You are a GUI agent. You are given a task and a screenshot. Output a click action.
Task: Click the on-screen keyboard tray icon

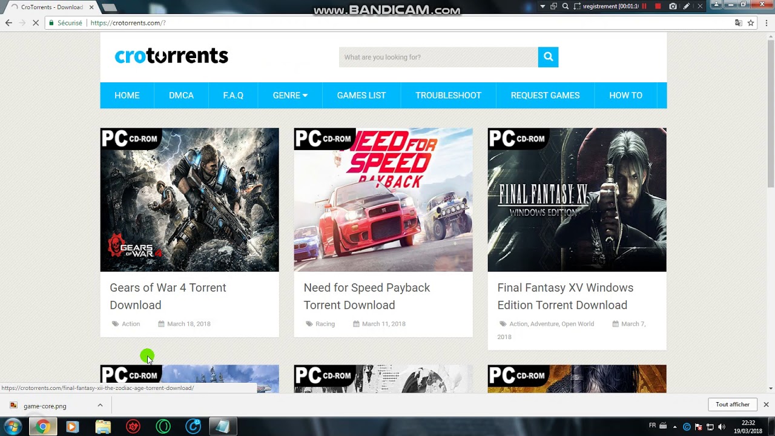click(663, 426)
